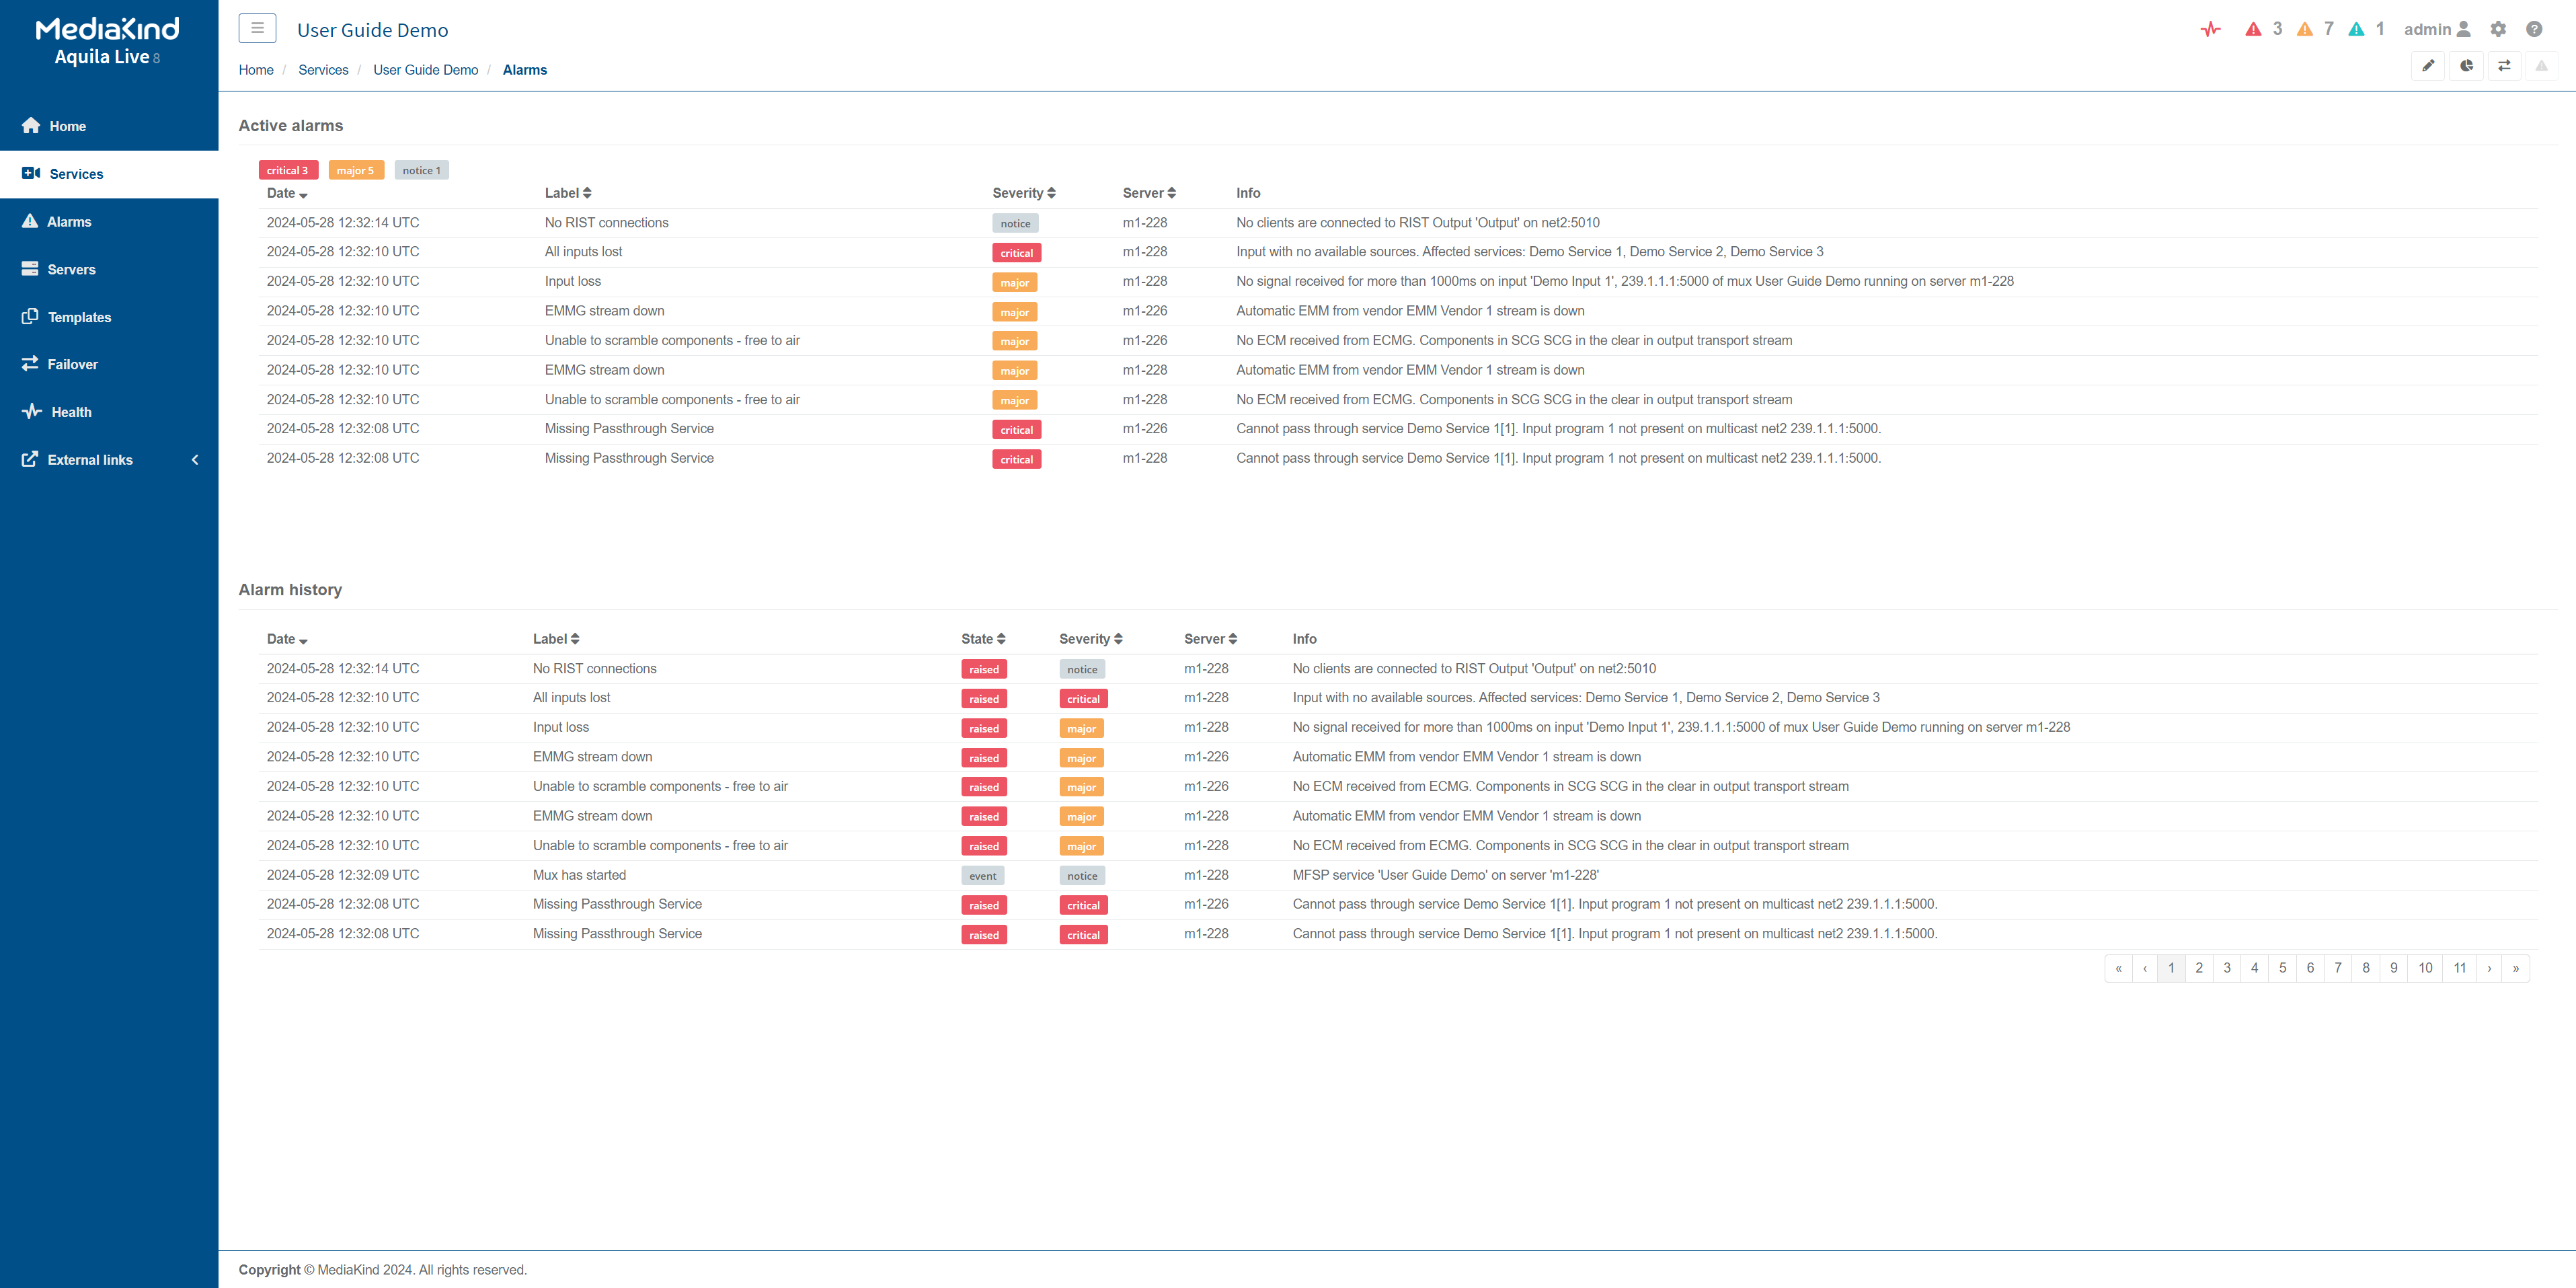Toggle the major 5 filter badge
The height and width of the screenshot is (1288, 2576).
click(355, 170)
